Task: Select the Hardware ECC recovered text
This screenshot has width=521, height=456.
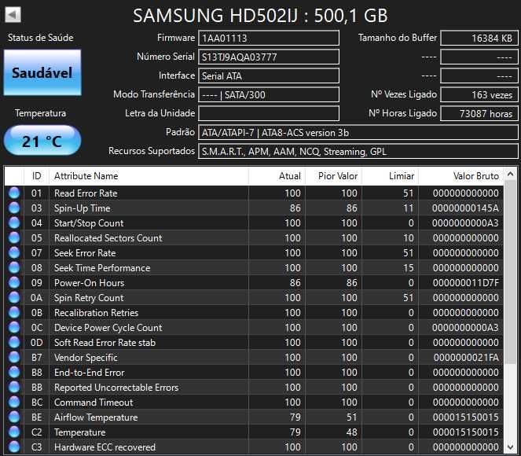Action: pos(105,447)
